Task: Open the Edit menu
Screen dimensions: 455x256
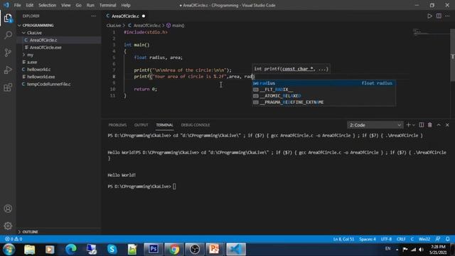Action: (x=30, y=5)
